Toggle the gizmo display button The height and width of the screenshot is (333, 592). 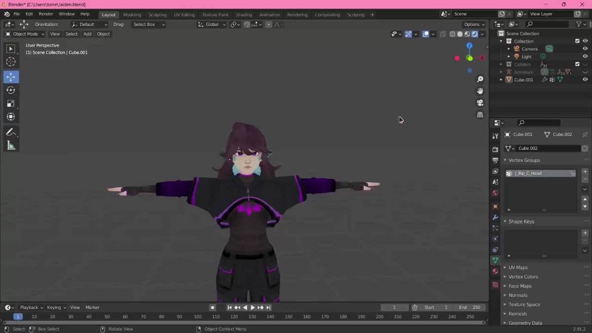408,34
